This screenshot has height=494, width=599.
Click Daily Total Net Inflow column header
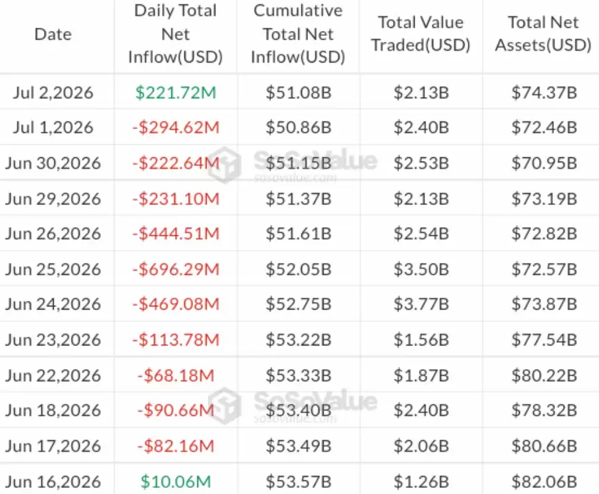(x=175, y=34)
